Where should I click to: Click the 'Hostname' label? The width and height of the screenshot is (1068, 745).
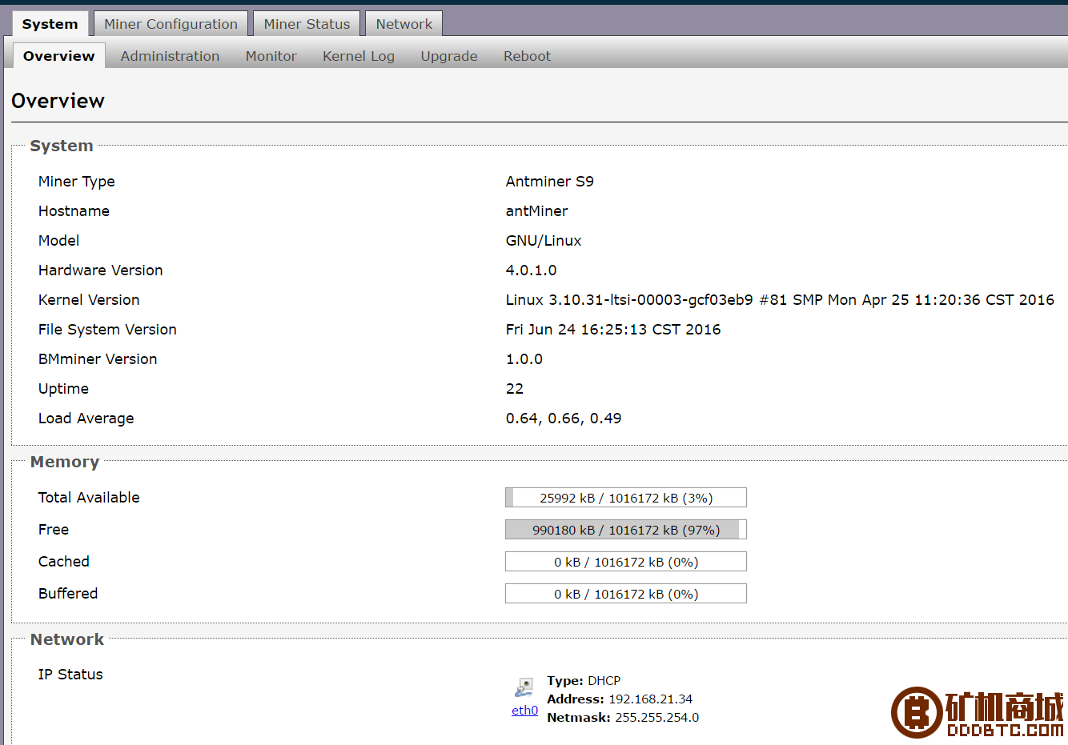tap(74, 211)
